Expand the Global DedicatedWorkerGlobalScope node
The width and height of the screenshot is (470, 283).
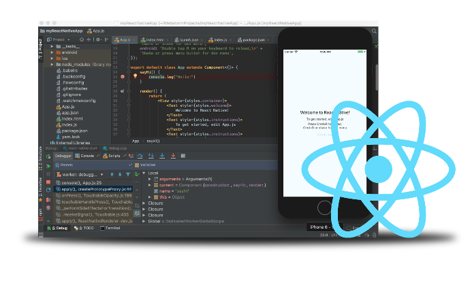click(x=144, y=221)
